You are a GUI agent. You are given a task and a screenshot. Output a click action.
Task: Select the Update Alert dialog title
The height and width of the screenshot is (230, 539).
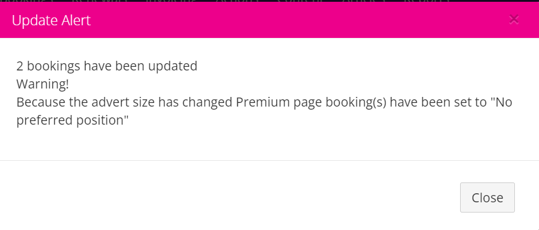(51, 20)
